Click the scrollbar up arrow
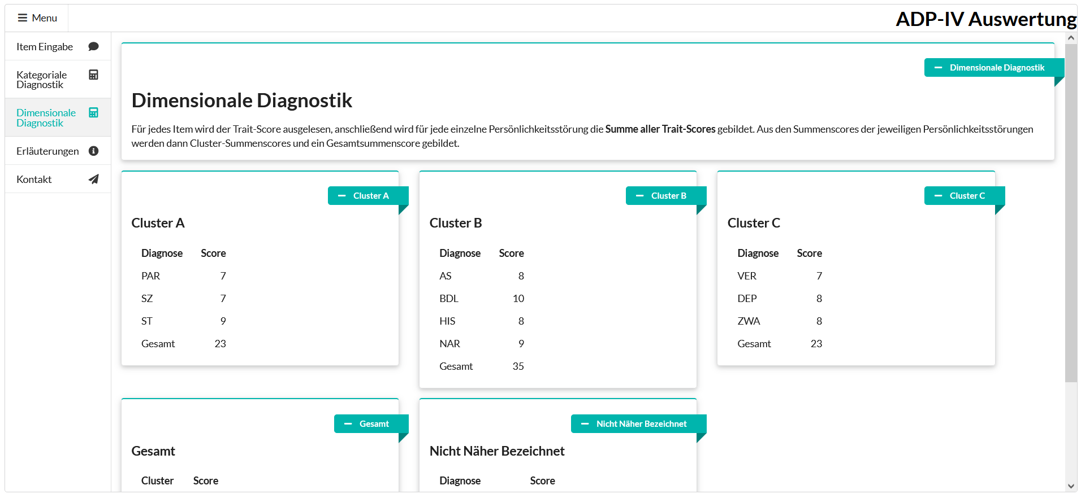Image resolution: width=1081 pixels, height=494 pixels. (x=1071, y=38)
